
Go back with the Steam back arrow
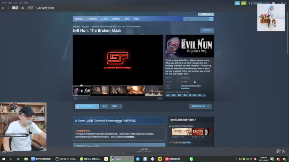click(3, 8)
